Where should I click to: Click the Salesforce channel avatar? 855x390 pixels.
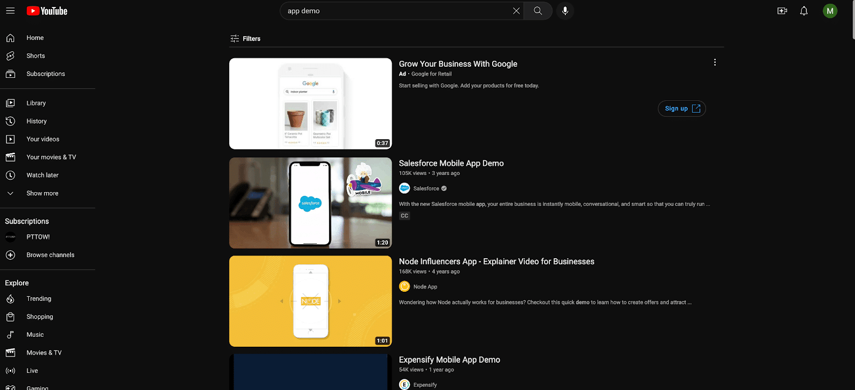[405, 188]
